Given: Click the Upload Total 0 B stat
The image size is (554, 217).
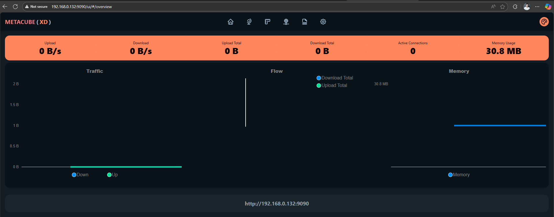Looking at the screenshot, I should (x=231, y=48).
